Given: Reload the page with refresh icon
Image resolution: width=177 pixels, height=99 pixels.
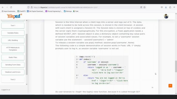Looking at the screenshot, I should [x=11, y=7].
